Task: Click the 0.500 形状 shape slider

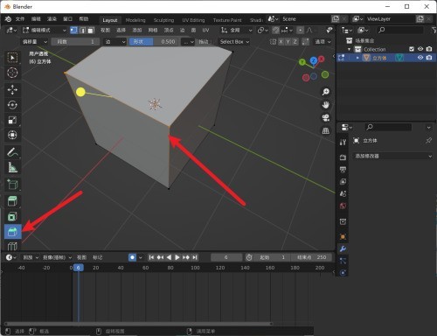Action: tap(153, 42)
